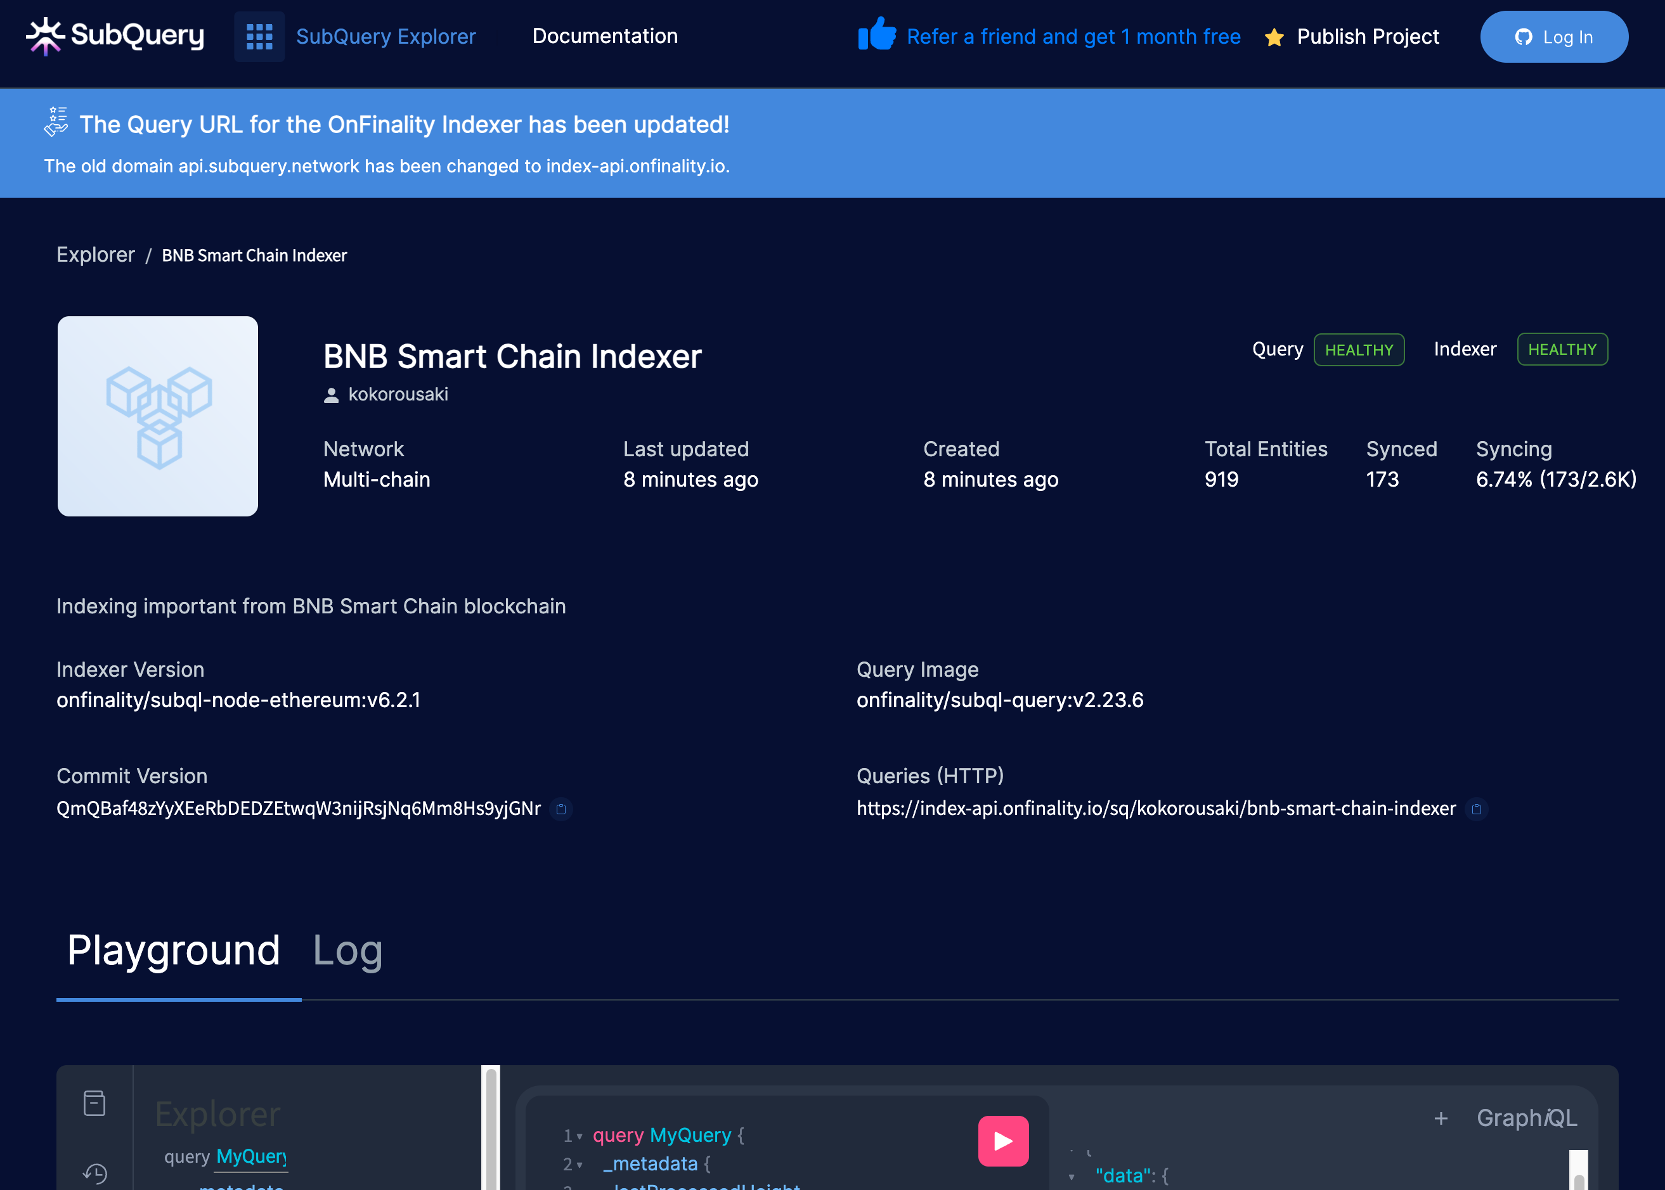The width and height of the screenshot is (1665, 1190).
Task: Log in with GitHub
Action: [1553, 37]
